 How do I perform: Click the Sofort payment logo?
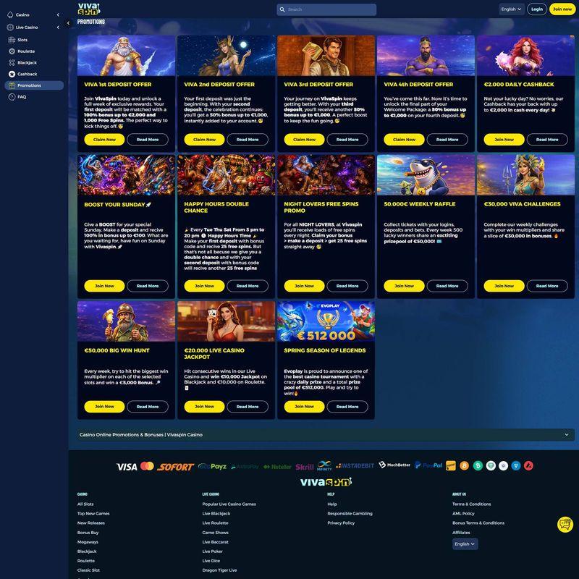click(175, 467)
